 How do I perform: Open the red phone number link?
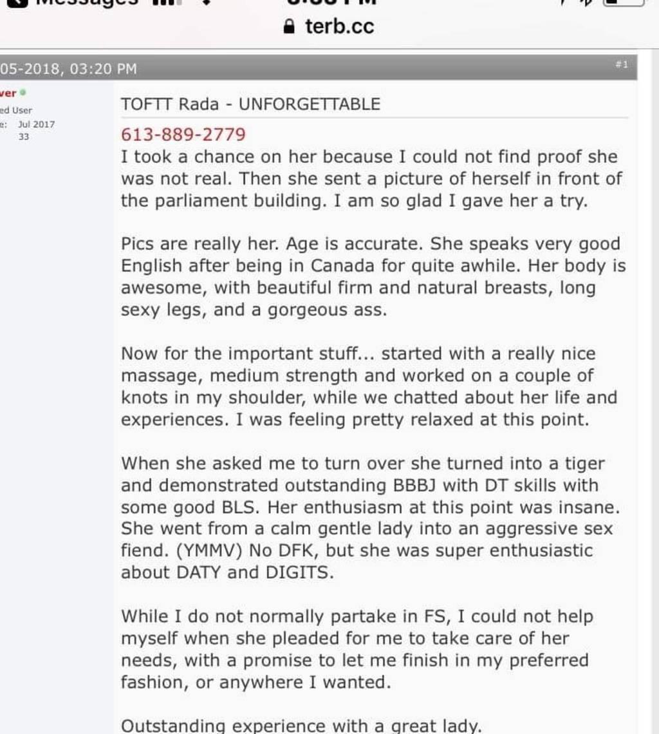click(x=183, y=135)
